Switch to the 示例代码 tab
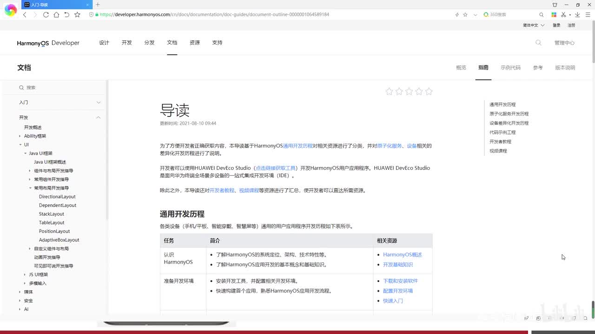 click(510, 68)
